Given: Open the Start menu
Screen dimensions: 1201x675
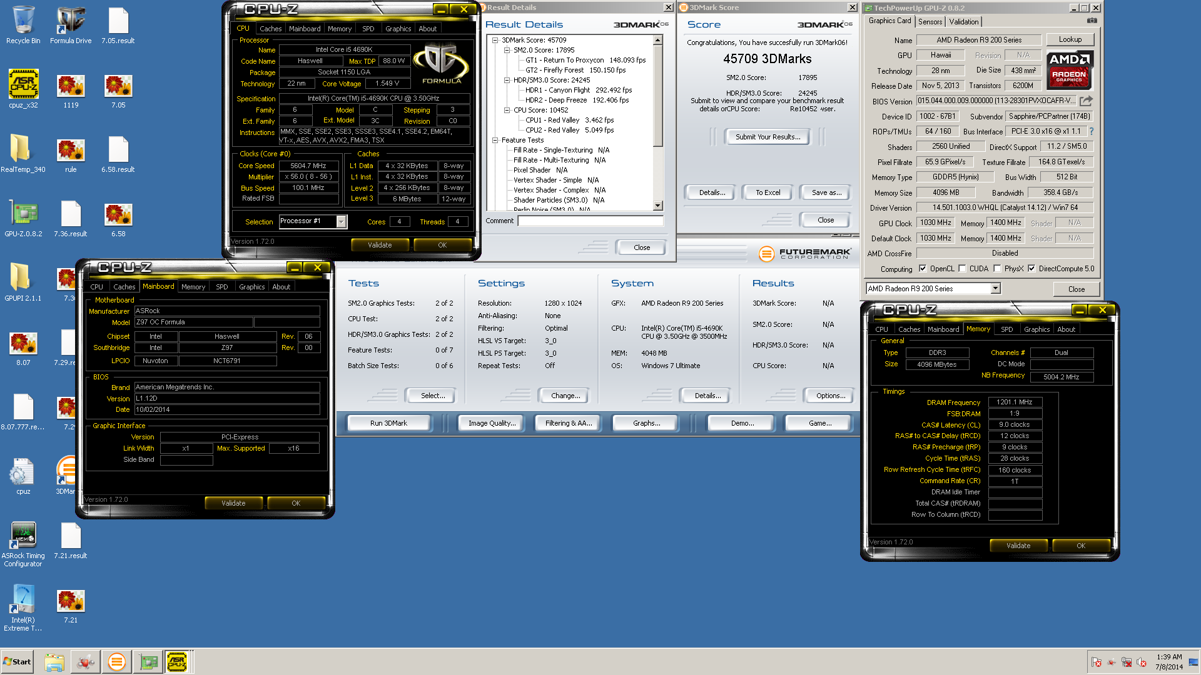Looking at the screenshot, I should 17,662.
